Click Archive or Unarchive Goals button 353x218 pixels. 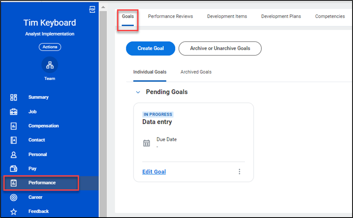pyautogui.click(x=220, y=48)
